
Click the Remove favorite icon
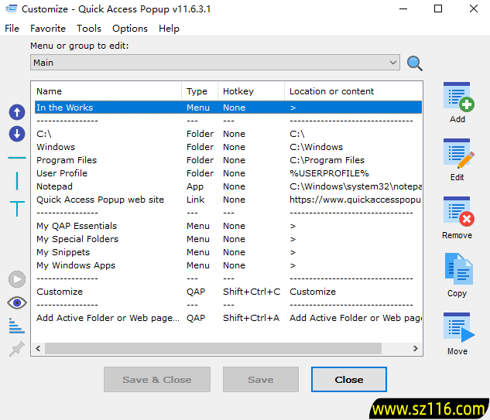pyautogui.click(x=457, y=212)
